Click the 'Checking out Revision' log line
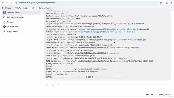Screen dimensions: 174x98 pos(92,48)
